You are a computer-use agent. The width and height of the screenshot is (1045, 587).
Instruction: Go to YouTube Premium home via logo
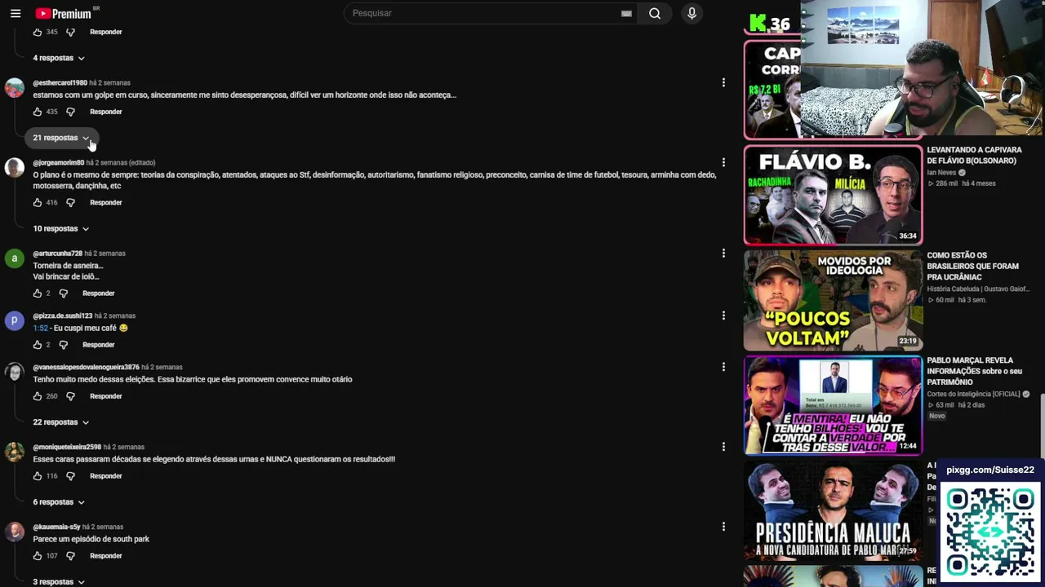tap(64, 13)
